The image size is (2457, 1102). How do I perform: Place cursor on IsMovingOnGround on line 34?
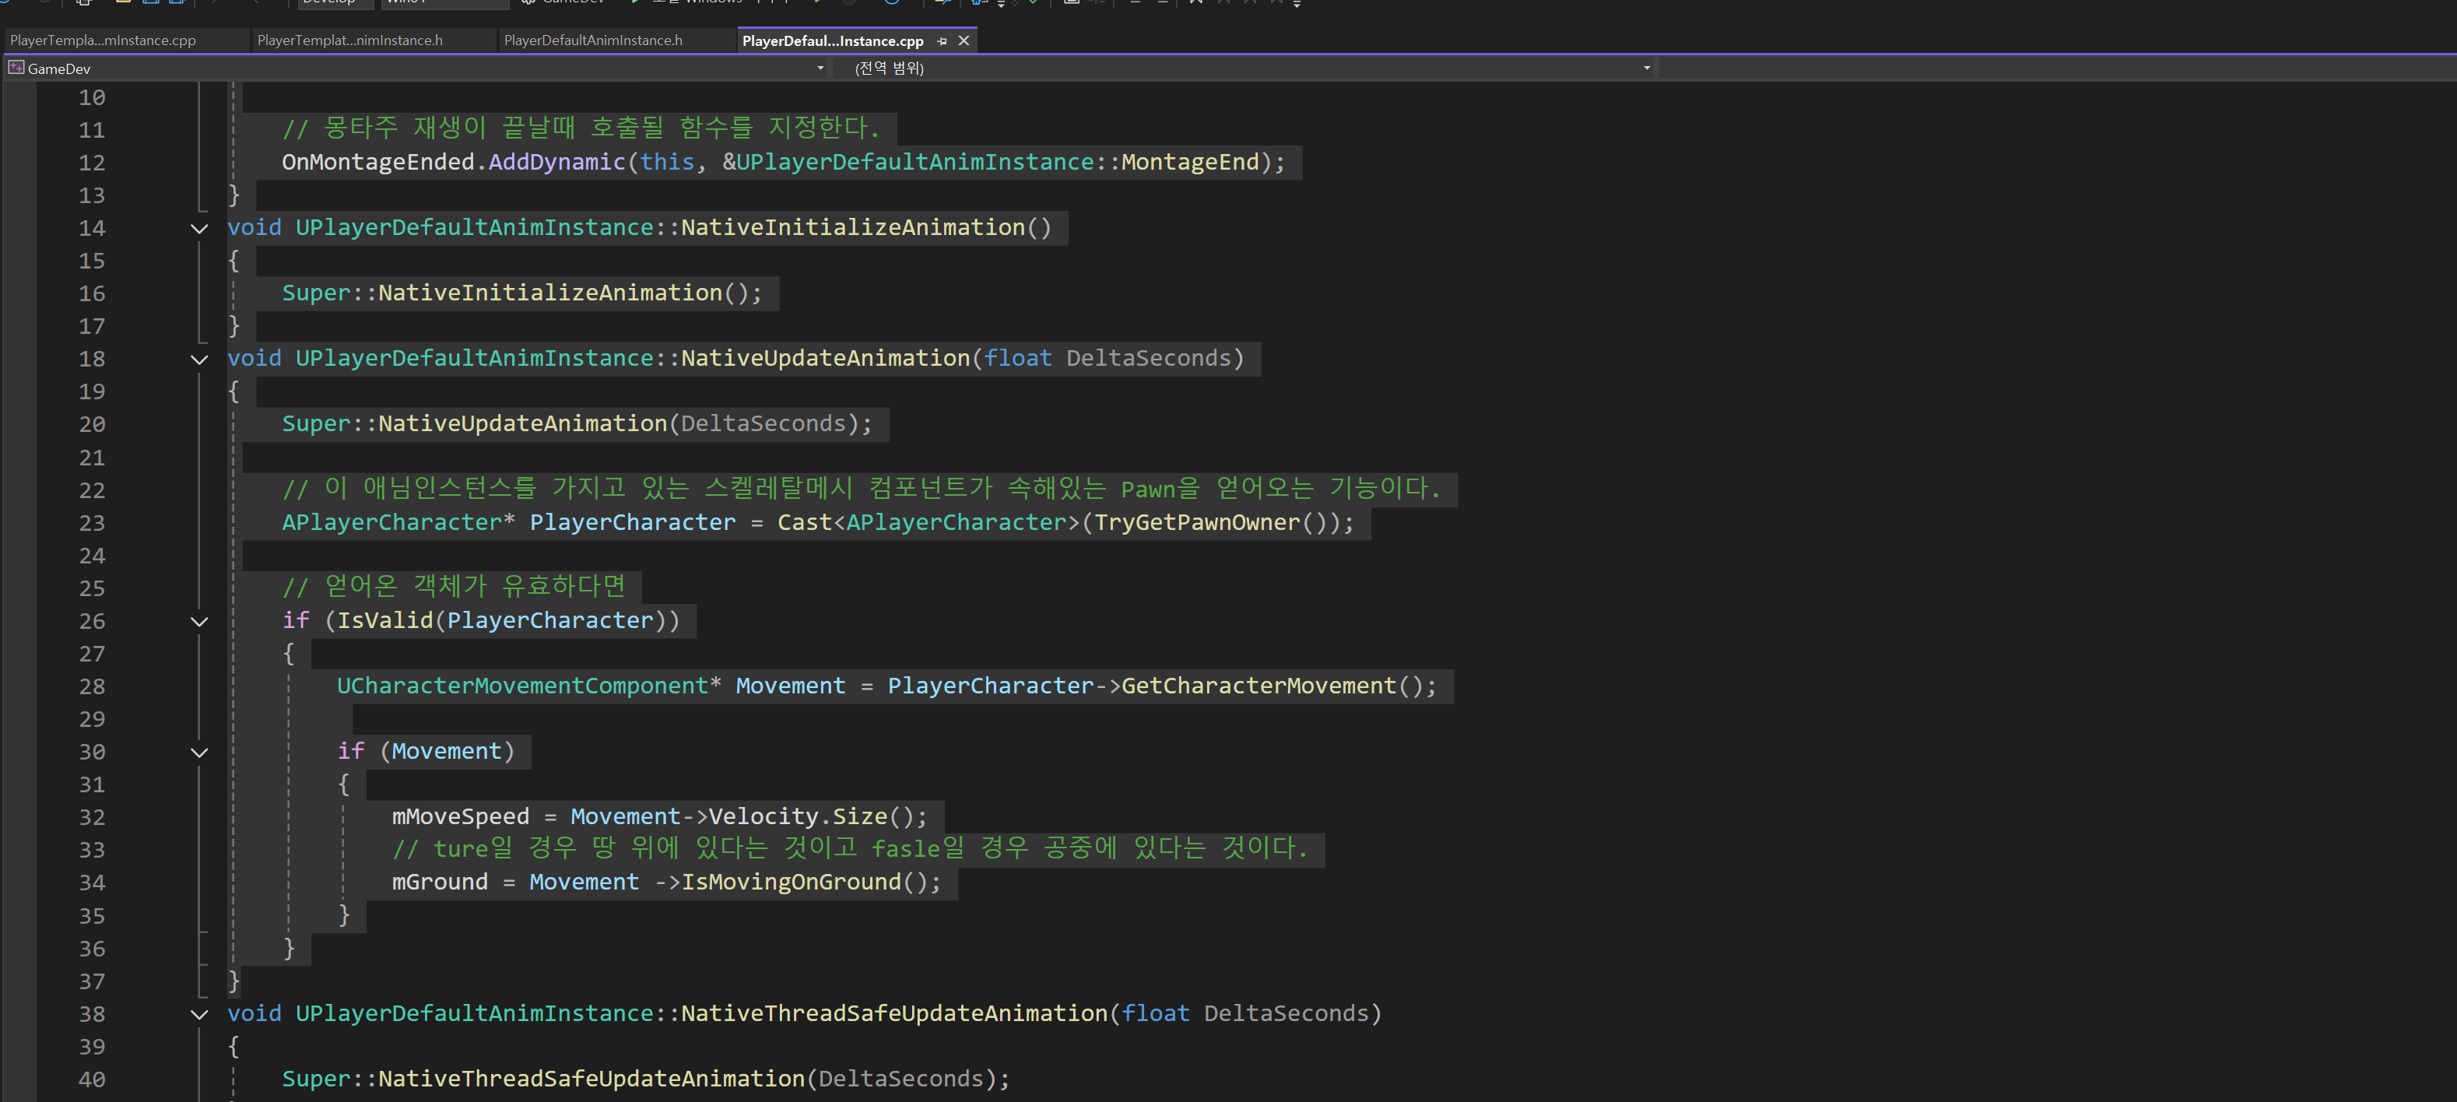[791, 883]
